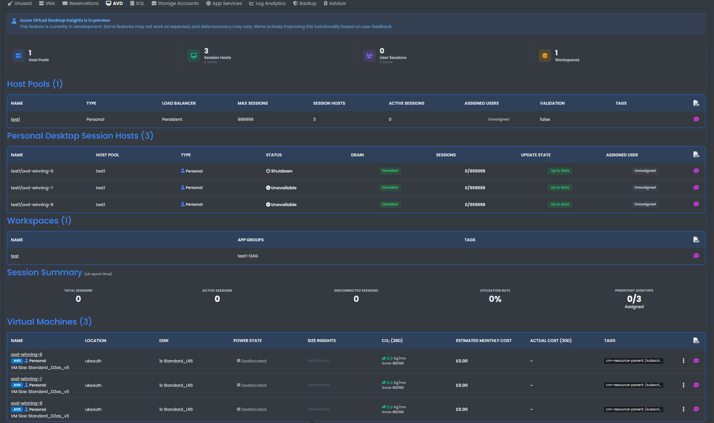The image size is (714, 423).
Task: Click the 0% utilization rate value
Action: click(x=495, y=299)
